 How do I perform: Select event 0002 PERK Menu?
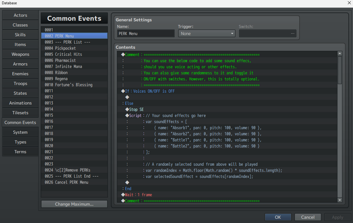74,36
